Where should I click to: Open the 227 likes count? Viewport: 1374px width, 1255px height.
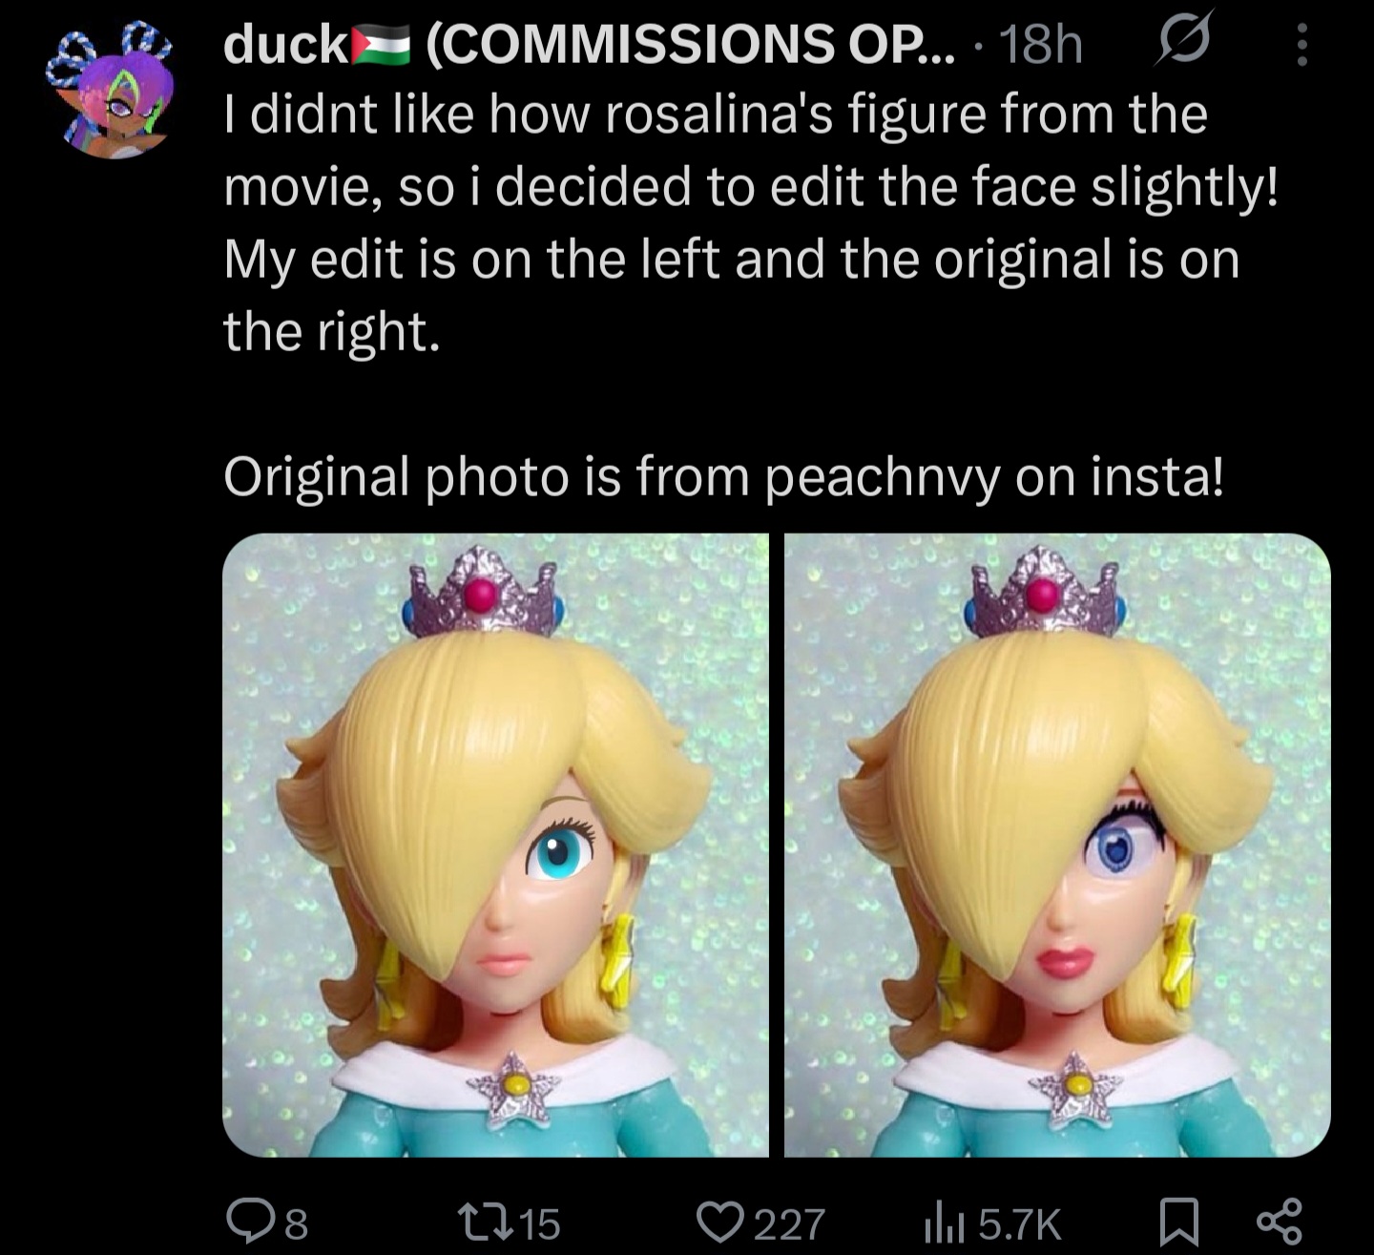coord(790,1224)
